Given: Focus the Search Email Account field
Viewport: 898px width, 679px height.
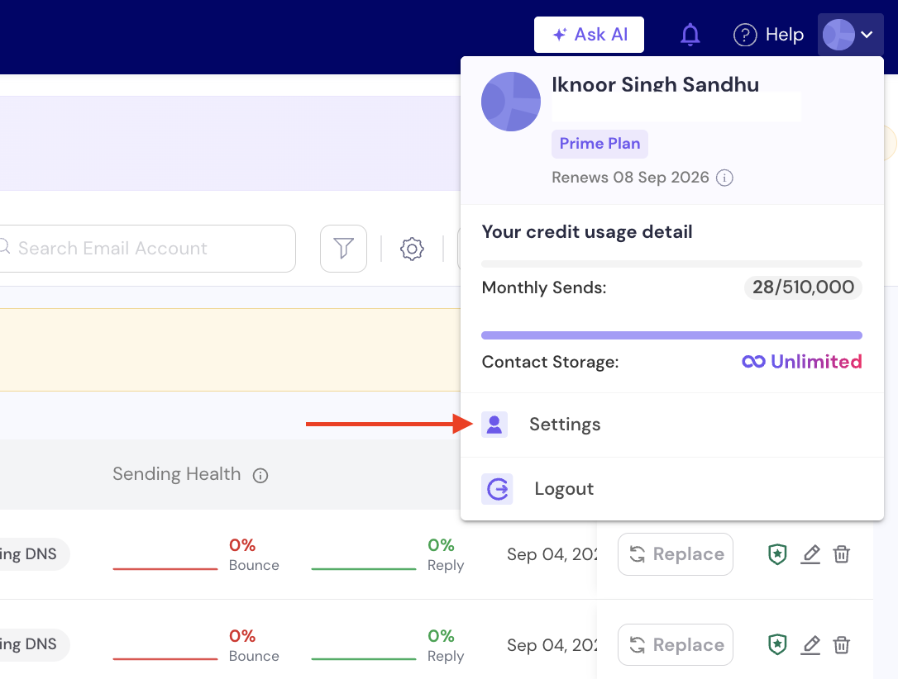Looking at the screenshot, I should (146, 249).
